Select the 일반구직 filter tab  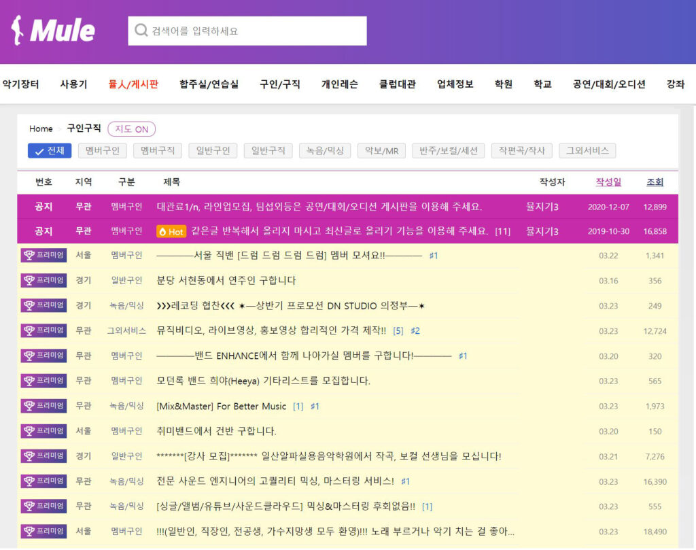tap(268, 150)
